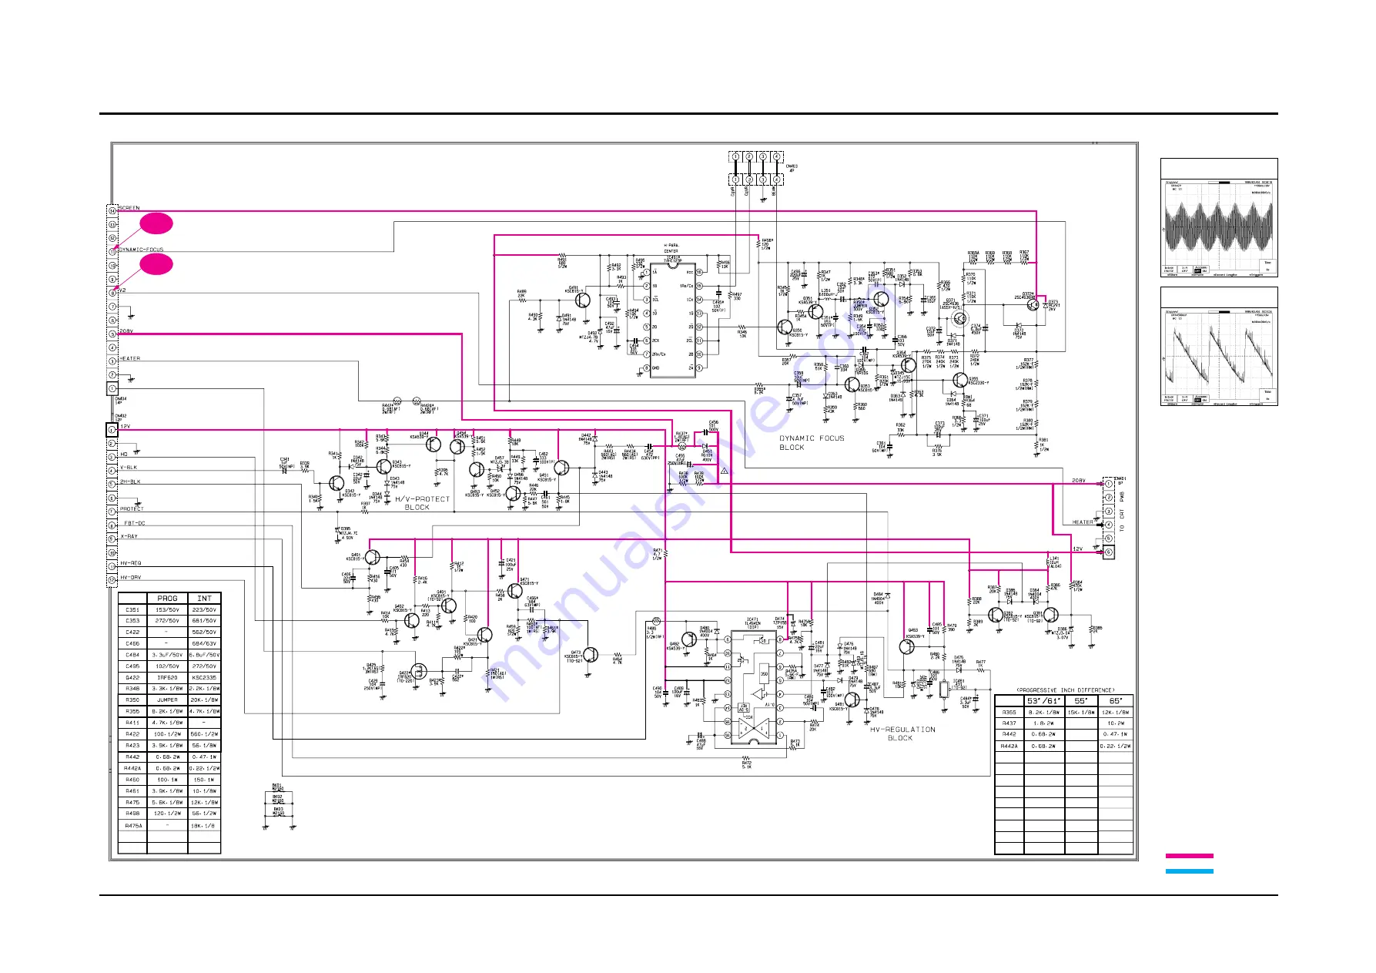Click the blue legend line swatch
1376x973 pixels.
[1189, 871]
